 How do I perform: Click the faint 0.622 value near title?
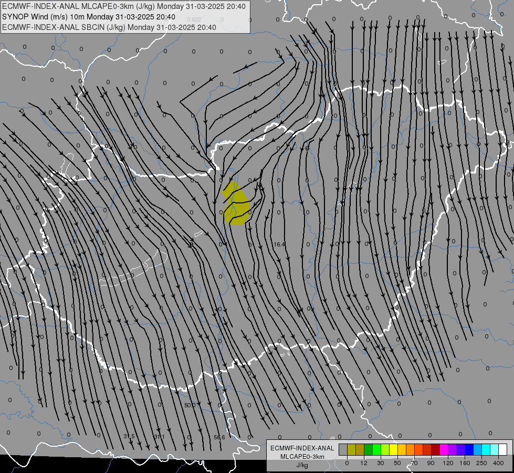(194, 19)
